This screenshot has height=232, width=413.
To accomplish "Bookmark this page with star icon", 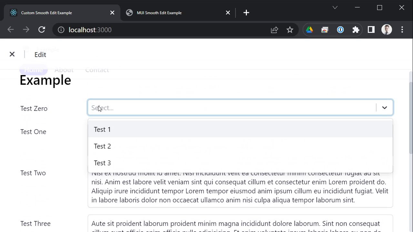I will pyautogui.click(x=290, y=30).
